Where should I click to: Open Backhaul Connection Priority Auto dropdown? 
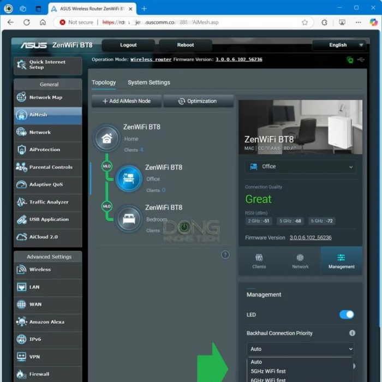coord(300,349)
